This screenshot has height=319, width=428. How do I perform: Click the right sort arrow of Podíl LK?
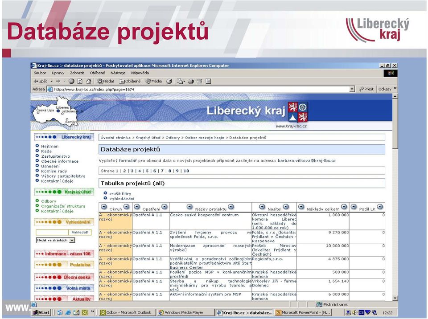380,207
